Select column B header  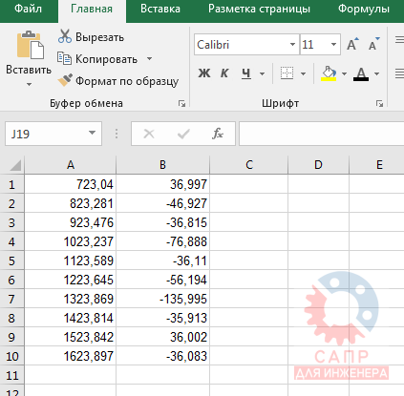[162, 165]
